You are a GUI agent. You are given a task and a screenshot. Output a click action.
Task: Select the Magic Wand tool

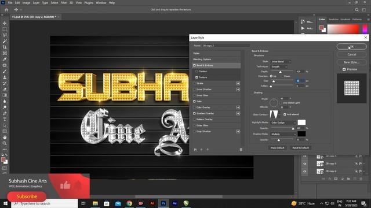pyautogui.click(x=5, y=41)
